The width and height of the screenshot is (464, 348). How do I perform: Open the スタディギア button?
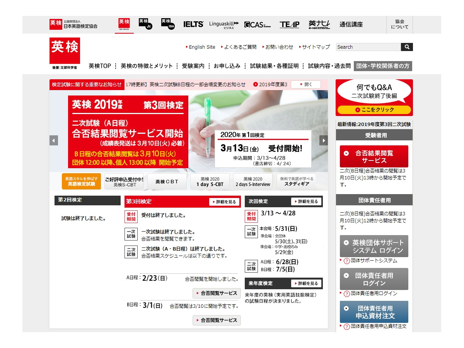(296, 181)
